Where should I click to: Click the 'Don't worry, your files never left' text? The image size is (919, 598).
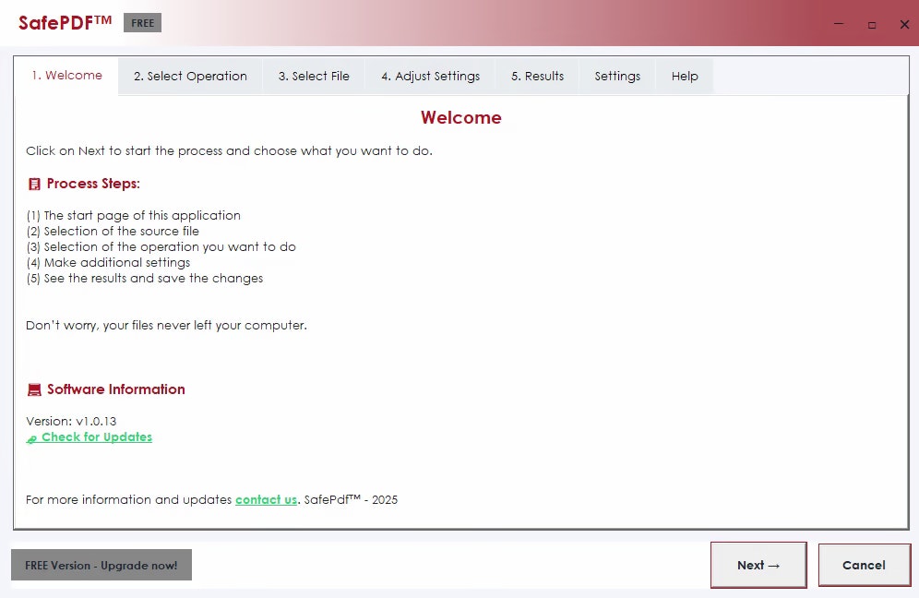point(166,326)
